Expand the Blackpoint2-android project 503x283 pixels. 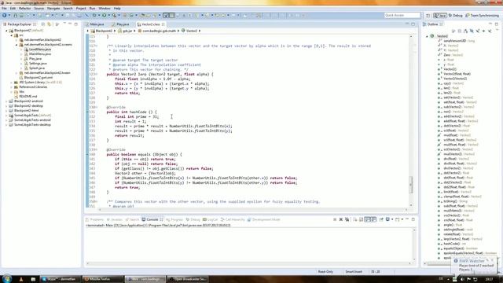pos(6,101)
